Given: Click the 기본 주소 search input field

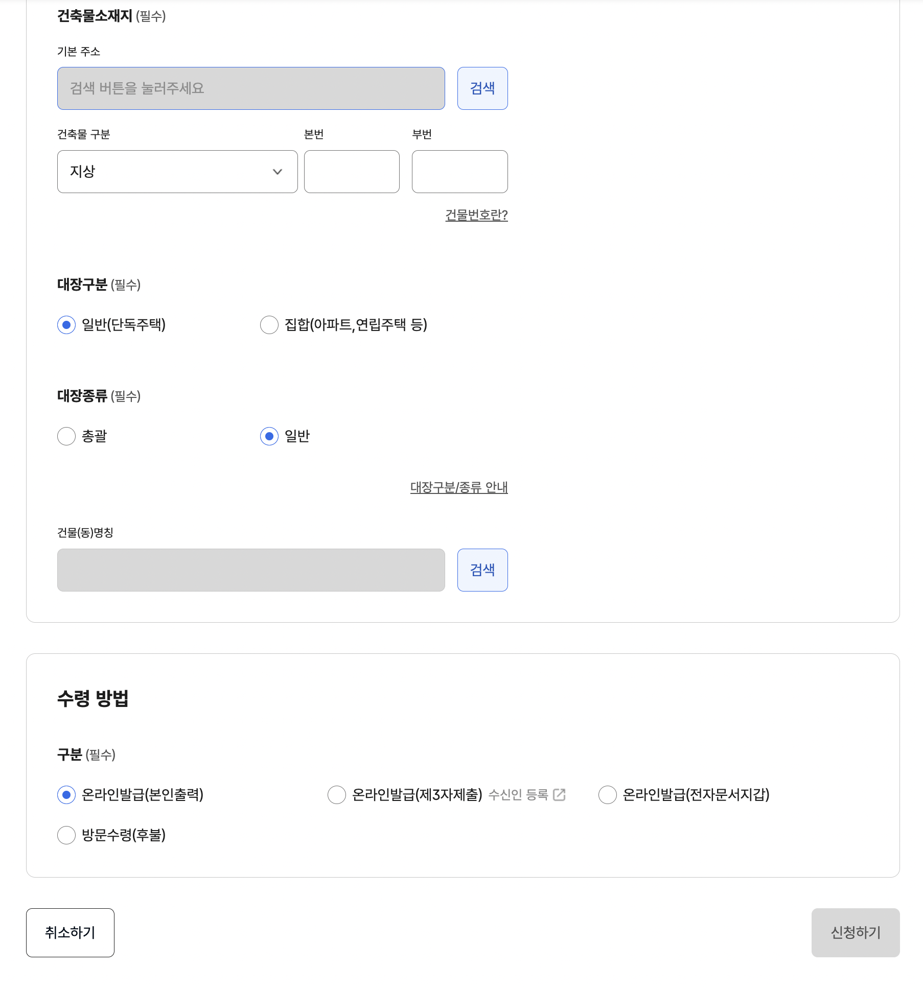Looking at the screenshot, I should (x=251, y=88).
